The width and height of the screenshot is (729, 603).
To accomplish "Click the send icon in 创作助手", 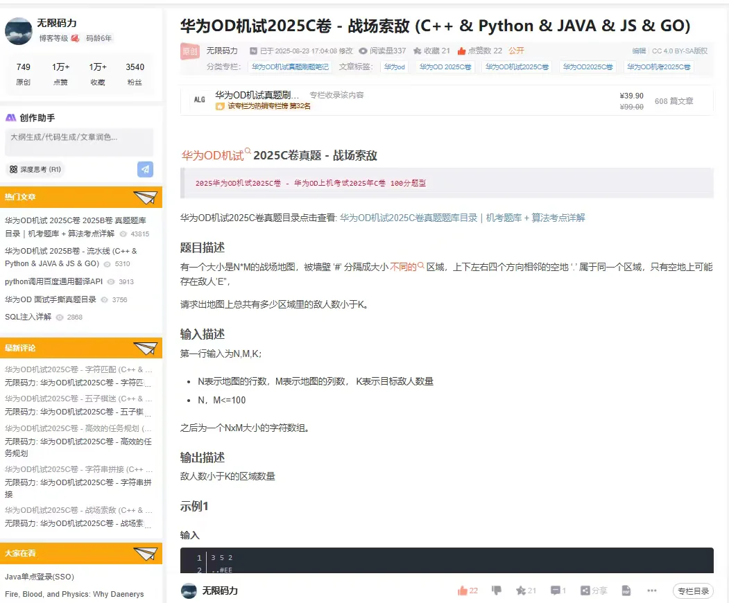I will point(145,169).
